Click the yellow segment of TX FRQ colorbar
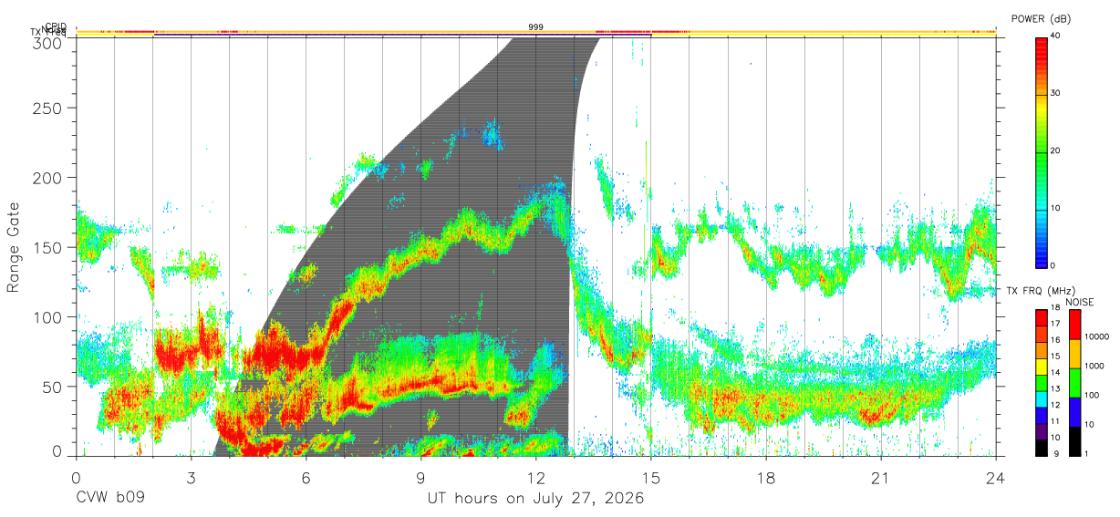The height and width of the screenshot is (517, 1120). tap(1041, 366)
